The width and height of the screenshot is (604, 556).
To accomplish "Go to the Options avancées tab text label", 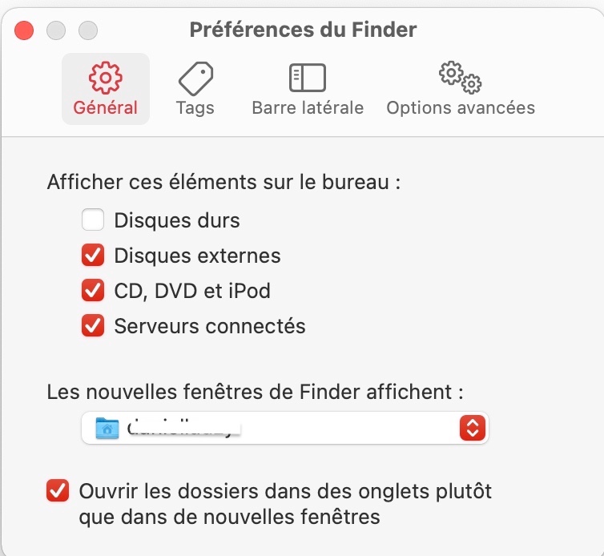I will pos(461,107).
